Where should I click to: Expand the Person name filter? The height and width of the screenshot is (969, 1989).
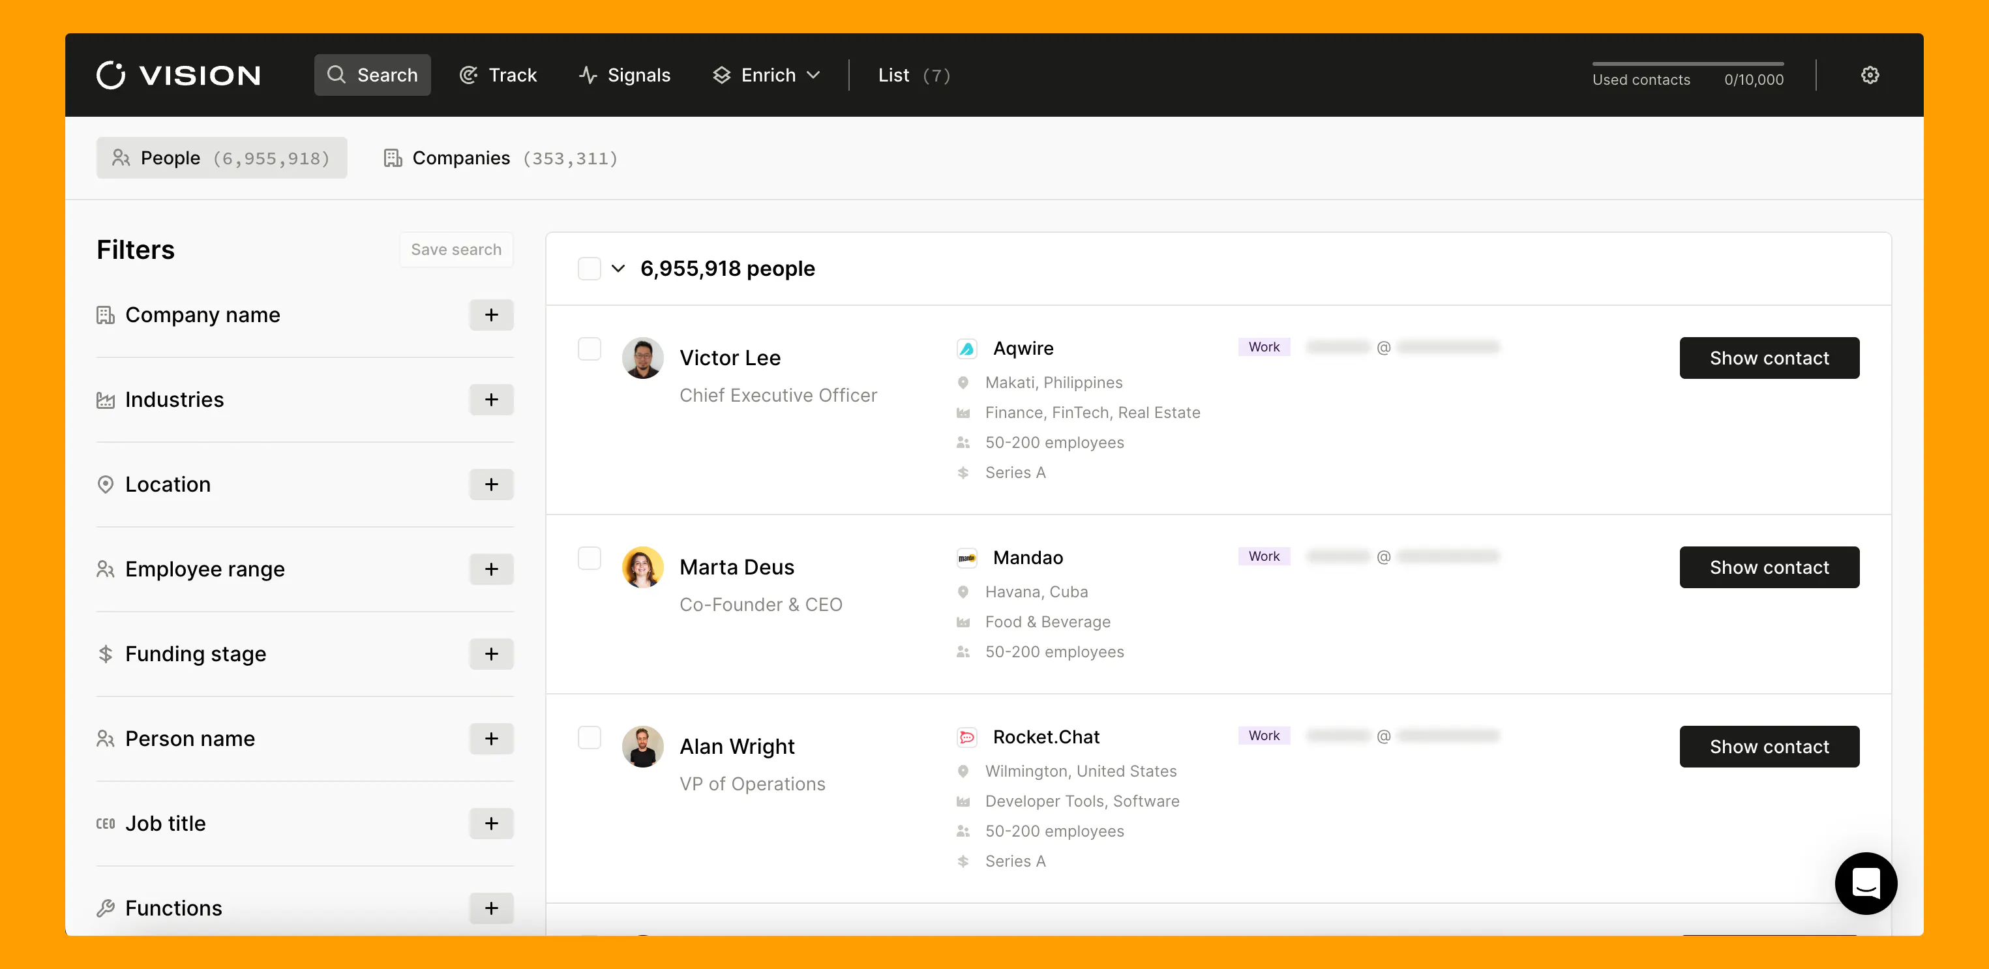click(x=491, y=739)
